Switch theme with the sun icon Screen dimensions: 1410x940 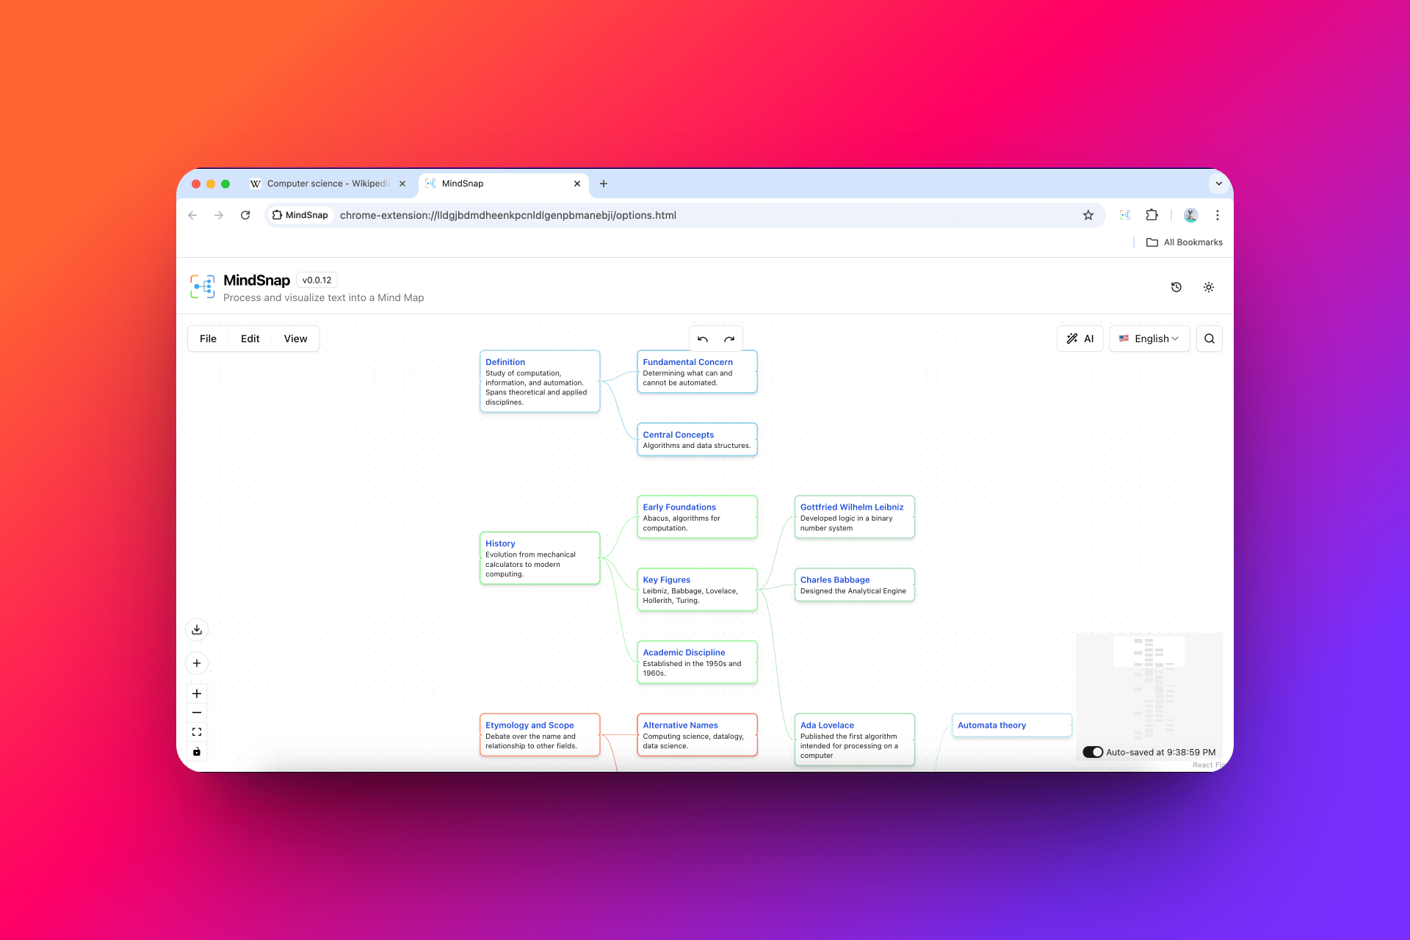1208,287
